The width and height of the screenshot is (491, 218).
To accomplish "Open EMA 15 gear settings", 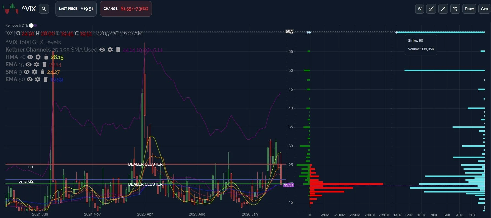I will 37,64.
